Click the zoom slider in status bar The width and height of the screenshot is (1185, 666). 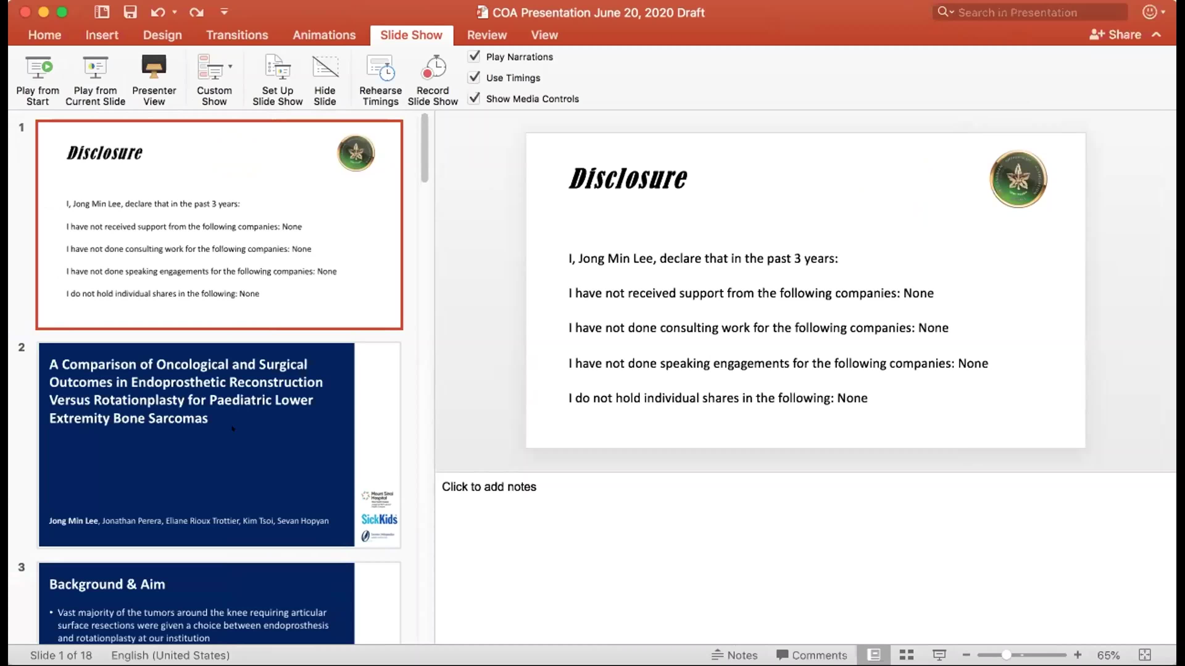pos(1006,655)
